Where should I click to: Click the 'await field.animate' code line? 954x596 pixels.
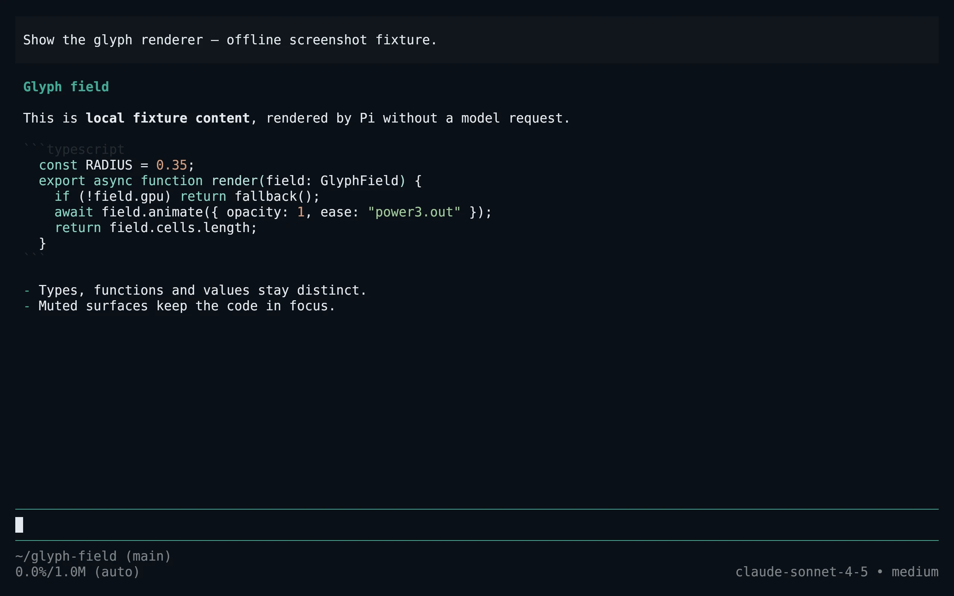[x=273, y=212]
